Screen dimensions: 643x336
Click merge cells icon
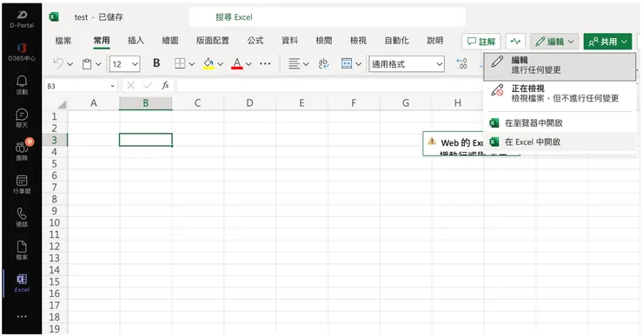click(x=347, y=63)
